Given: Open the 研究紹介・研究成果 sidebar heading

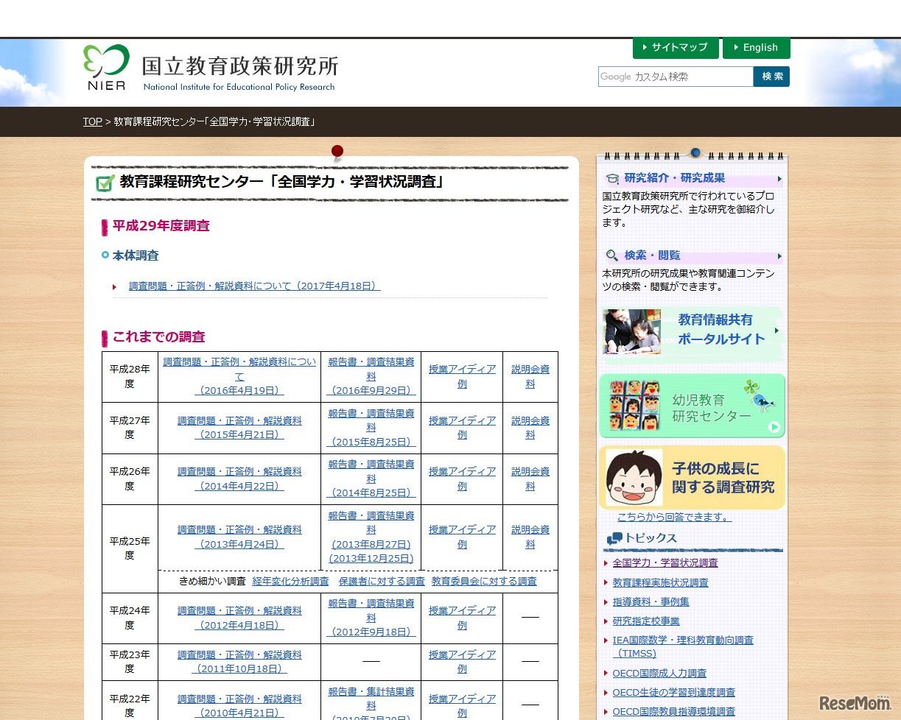Looking at the screenshot, I should click(x=674, y=178).
